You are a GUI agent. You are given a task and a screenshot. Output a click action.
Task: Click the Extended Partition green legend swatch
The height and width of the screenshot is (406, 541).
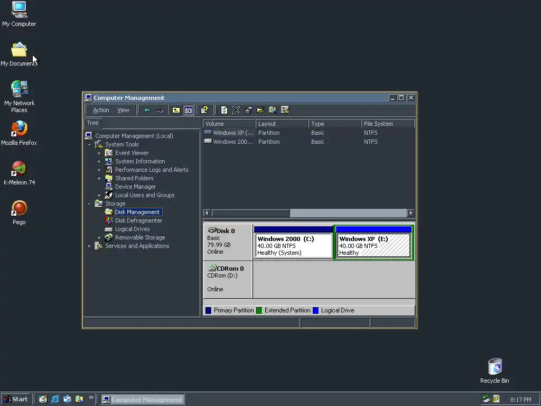point(259,310)
